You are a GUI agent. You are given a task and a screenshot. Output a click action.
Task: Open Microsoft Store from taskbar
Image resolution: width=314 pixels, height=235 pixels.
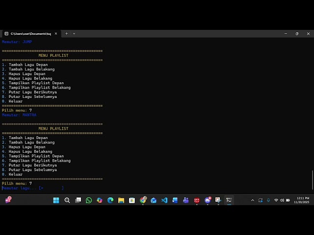coord(132,200)
